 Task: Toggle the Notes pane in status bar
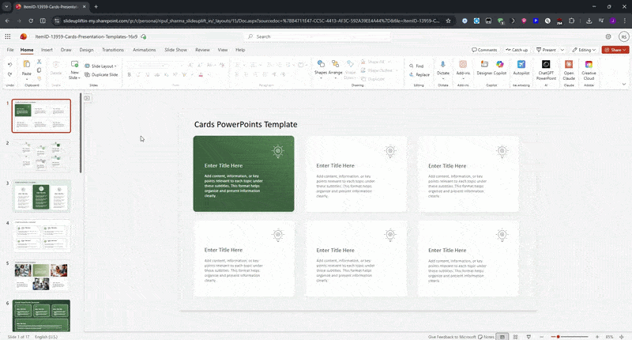[x=486, y=337]
